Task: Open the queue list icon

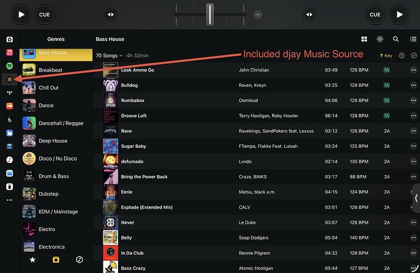Action: pos(413,39)
